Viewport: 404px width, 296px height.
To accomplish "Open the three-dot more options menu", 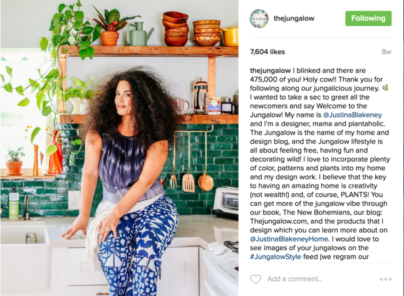I will pos(386,279).
